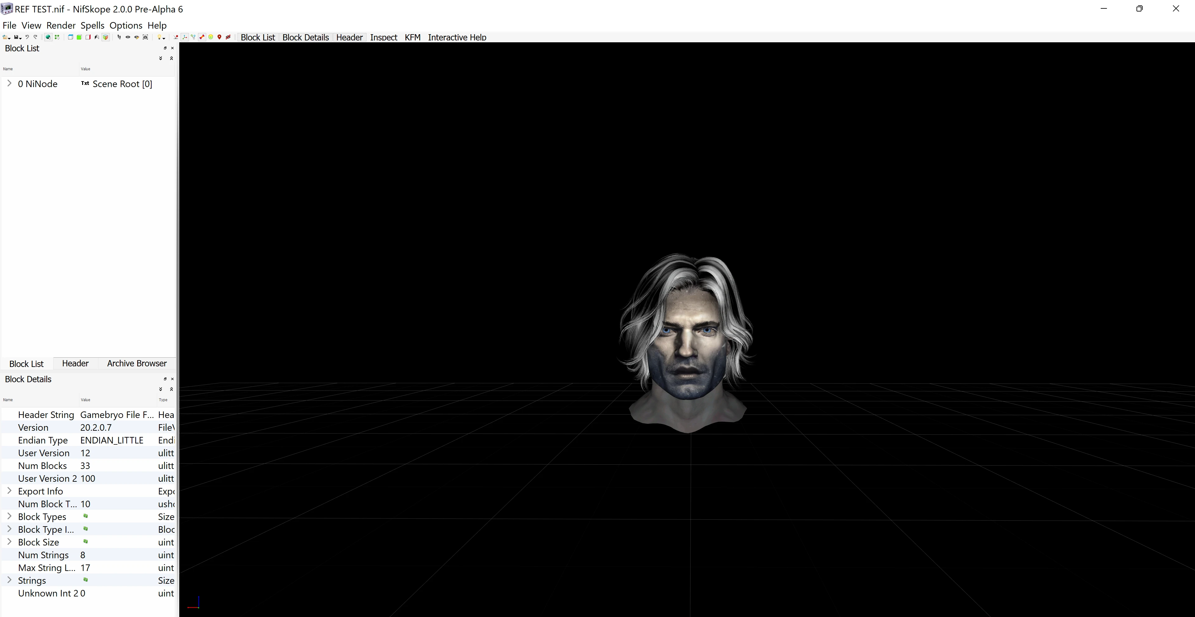Expand the Block Types array entry
The width and height of the screenshot is (1195, 617).
pos(9,516)
